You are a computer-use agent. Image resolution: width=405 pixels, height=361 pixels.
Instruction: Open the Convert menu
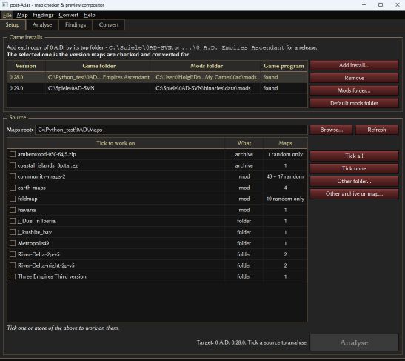click(x=68, y=15)
